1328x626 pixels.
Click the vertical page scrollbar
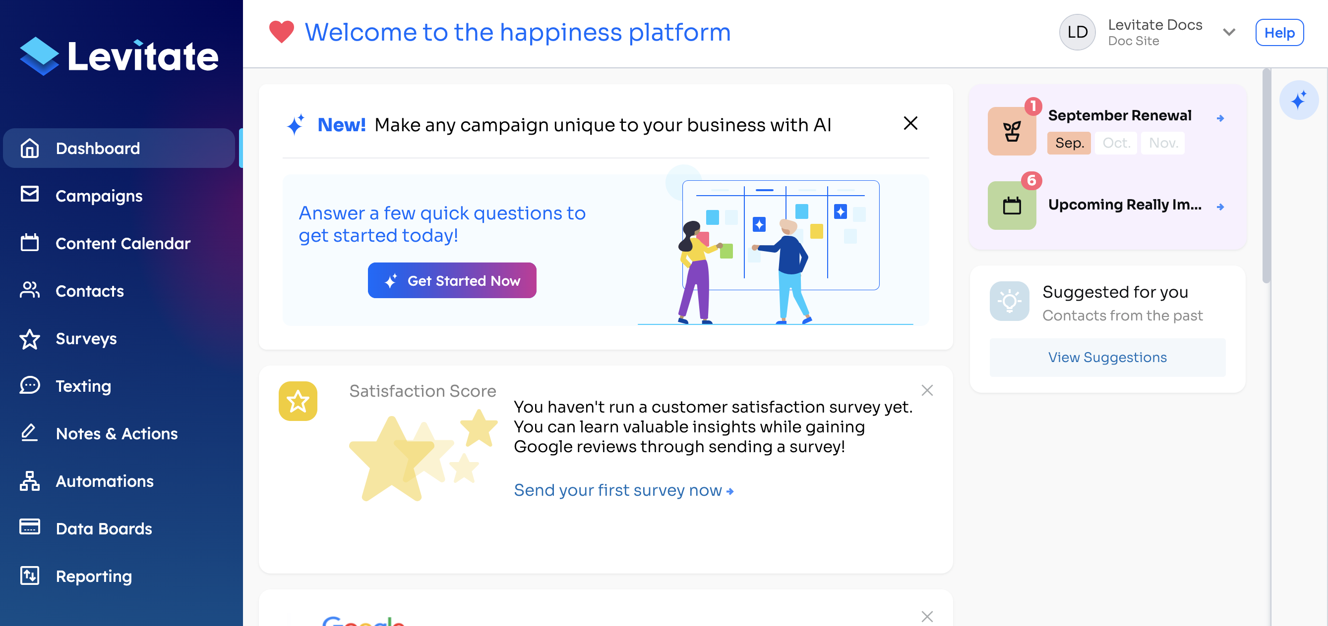point(1266,175)
